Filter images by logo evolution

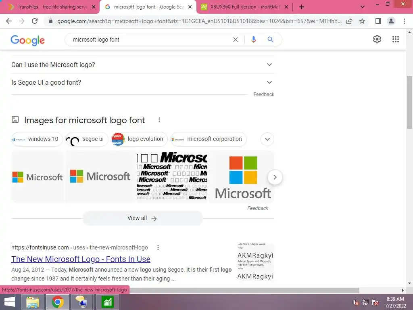pos(139,139)
